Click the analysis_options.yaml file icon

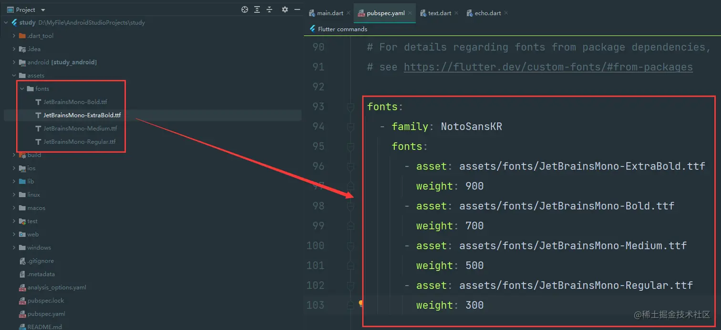coord(22,288)
